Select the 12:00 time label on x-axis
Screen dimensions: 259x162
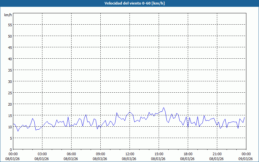(129, 154)
